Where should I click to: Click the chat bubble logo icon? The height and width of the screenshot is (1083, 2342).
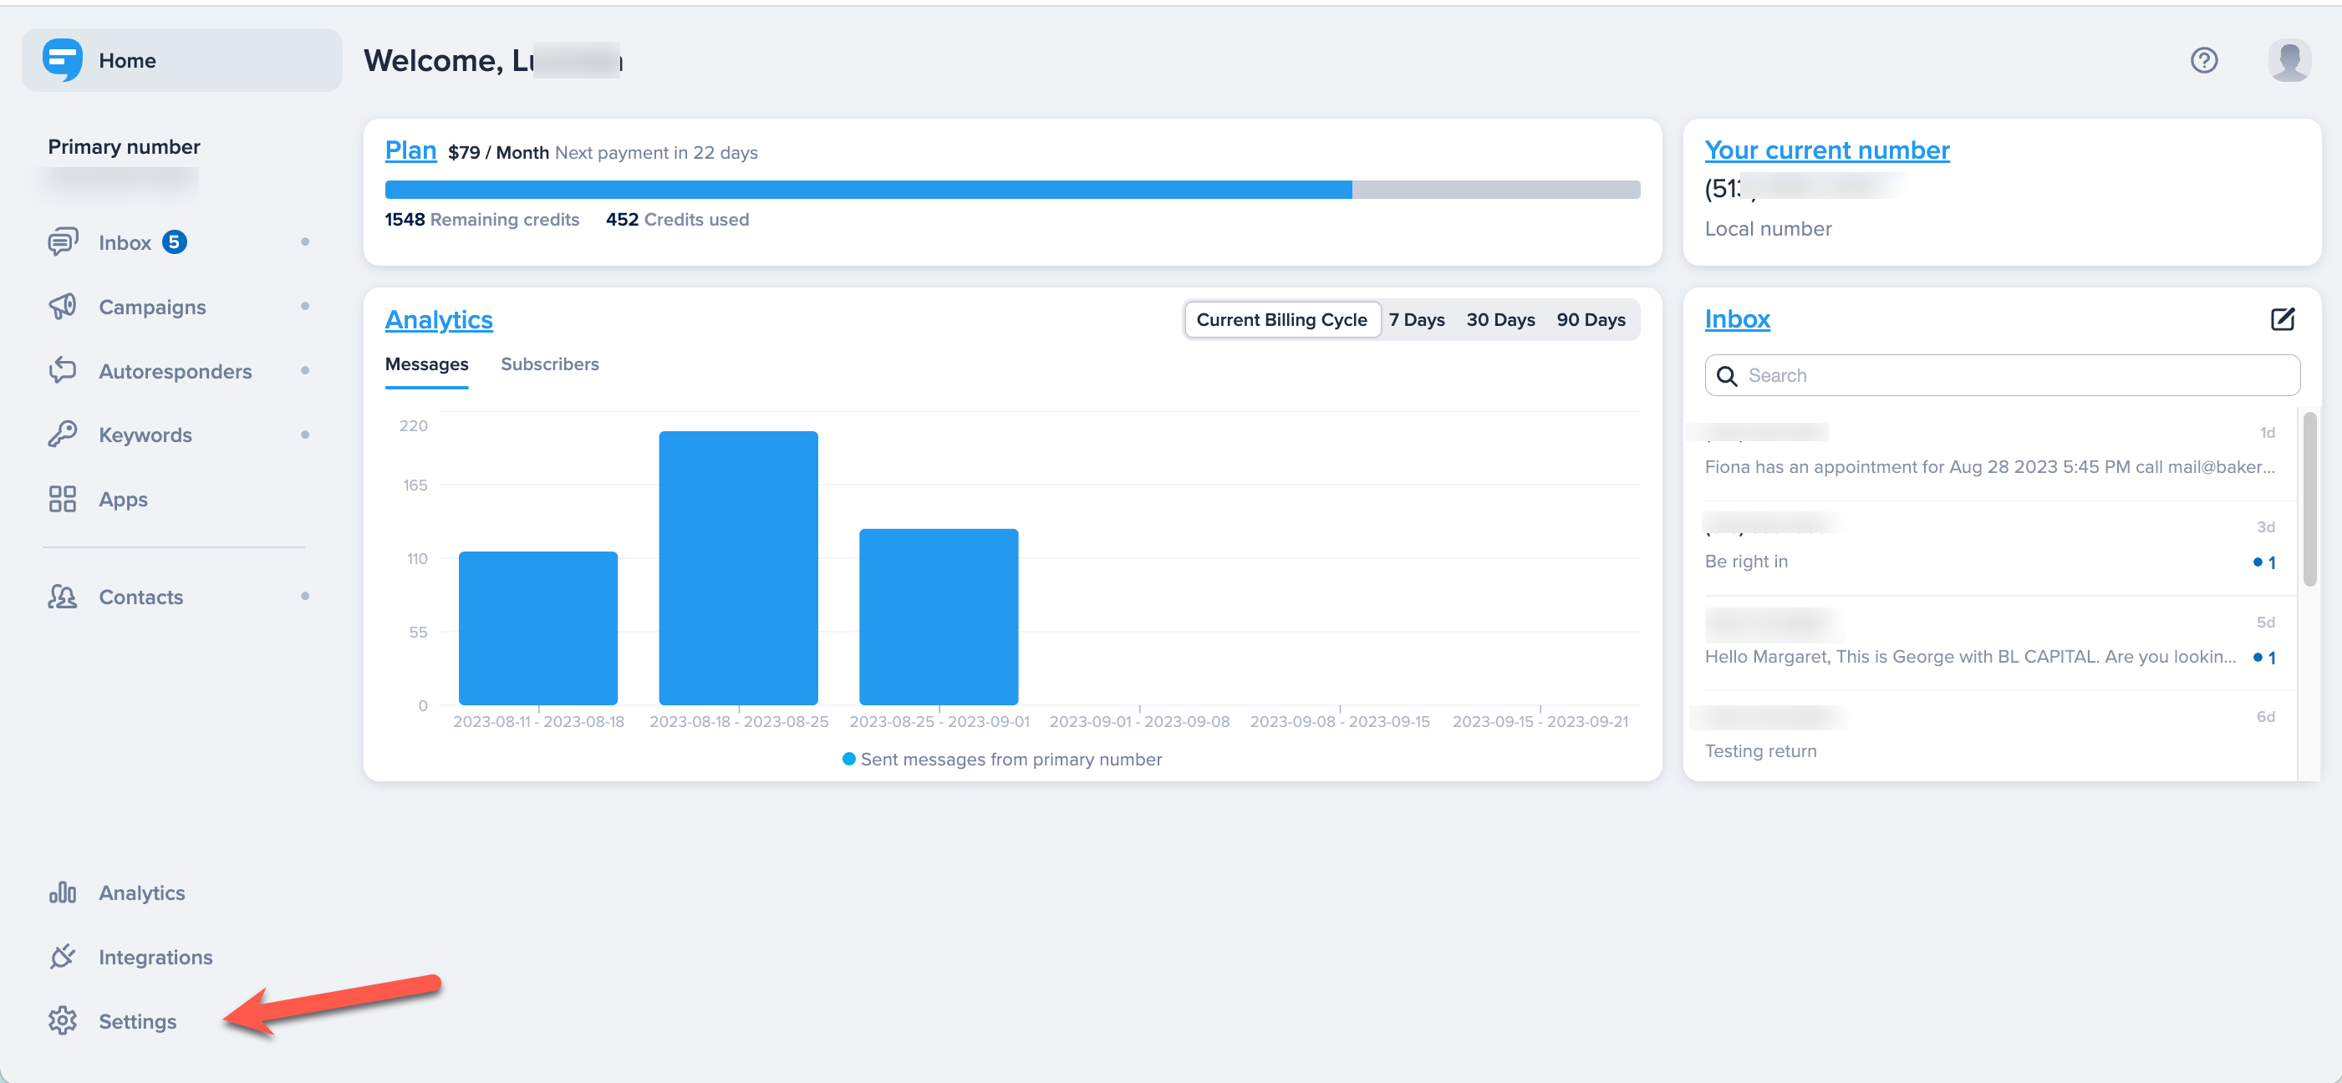click(62, 60)
